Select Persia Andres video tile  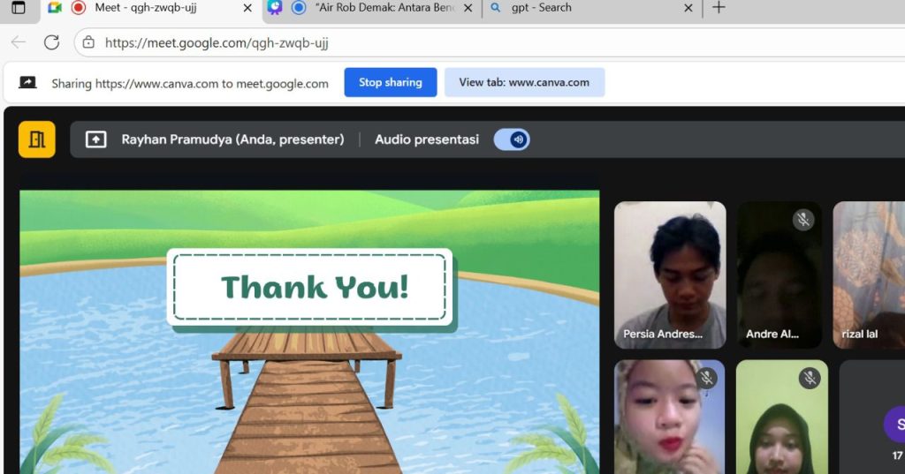(x=670, y=275)
